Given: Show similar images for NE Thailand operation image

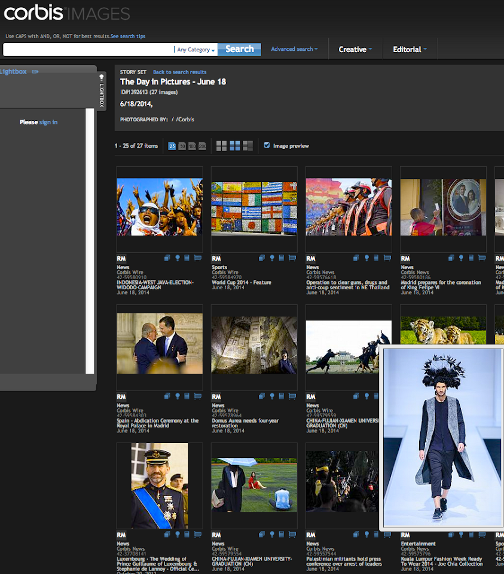Looking at the screenshot, I should coord(356,258).
